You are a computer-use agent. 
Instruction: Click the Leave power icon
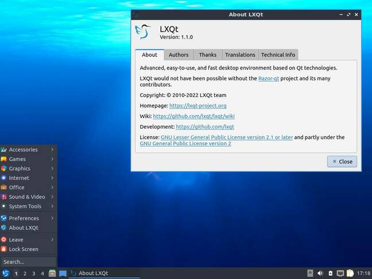pyautogui.click(x=3, y=239)
